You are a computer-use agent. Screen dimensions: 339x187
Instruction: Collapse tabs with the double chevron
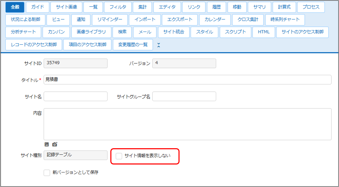158,45
